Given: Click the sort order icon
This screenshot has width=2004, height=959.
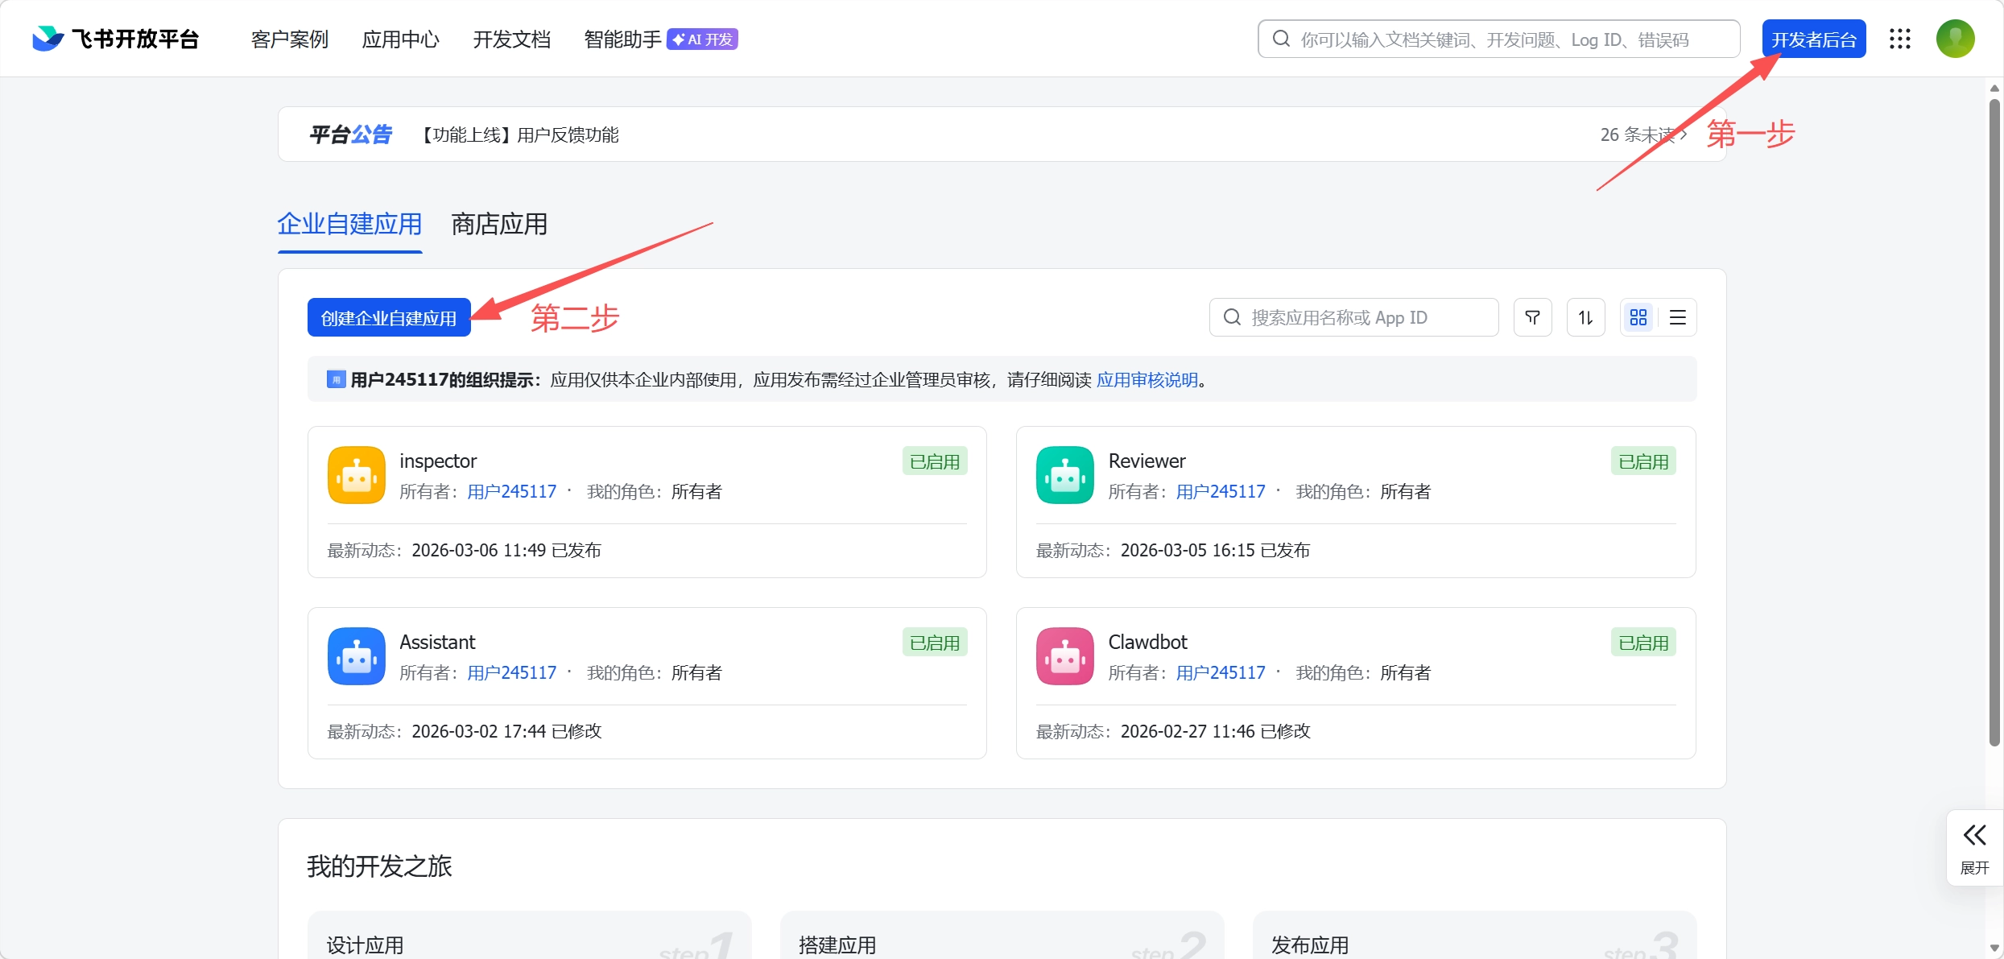Looking at the screenshot, I should (1585, 317).
